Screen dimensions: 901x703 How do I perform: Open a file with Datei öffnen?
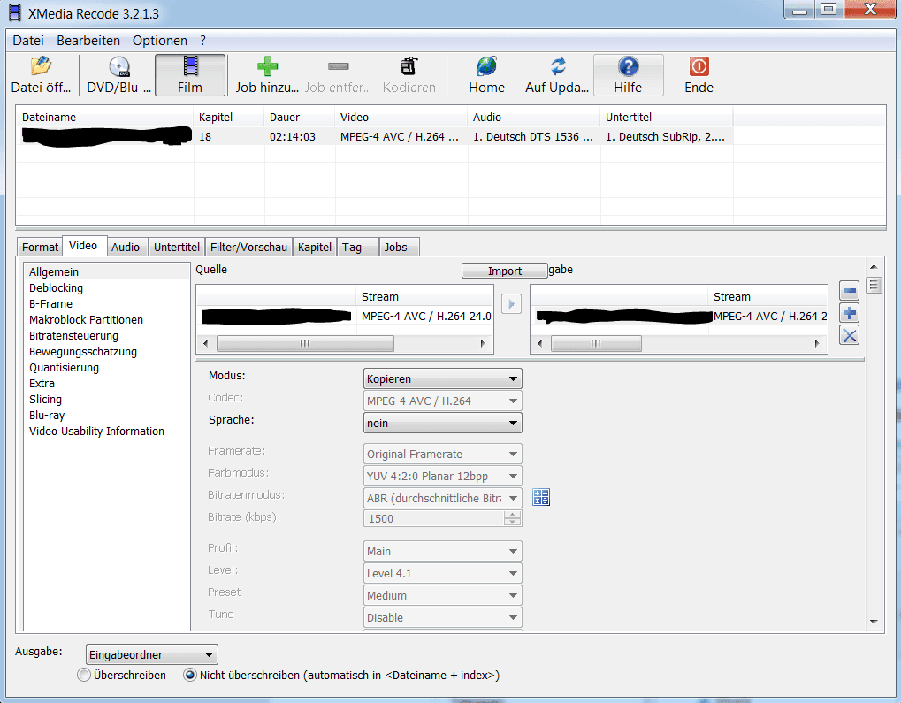[x=41, y=75]
